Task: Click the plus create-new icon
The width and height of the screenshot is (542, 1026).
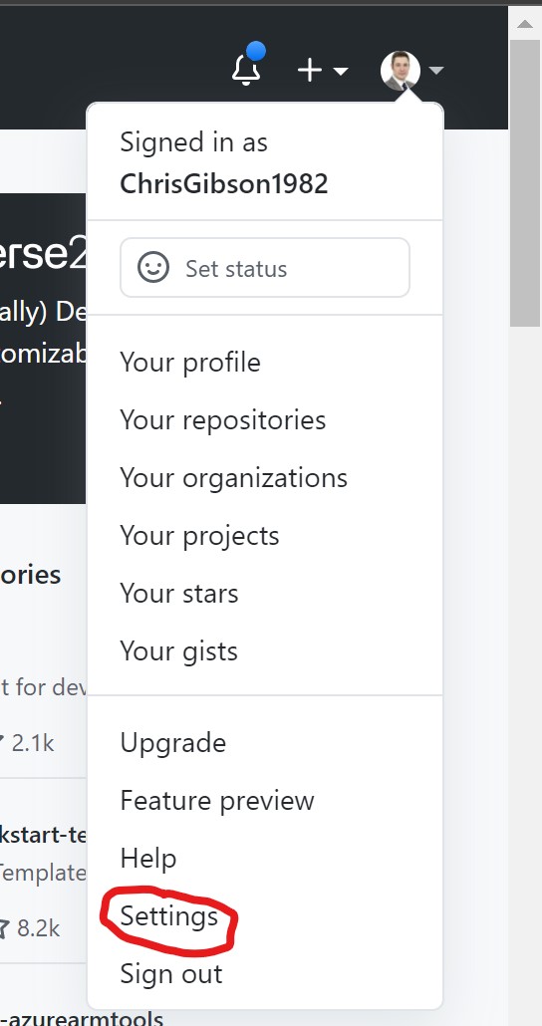Action: [x=310, y=70]
